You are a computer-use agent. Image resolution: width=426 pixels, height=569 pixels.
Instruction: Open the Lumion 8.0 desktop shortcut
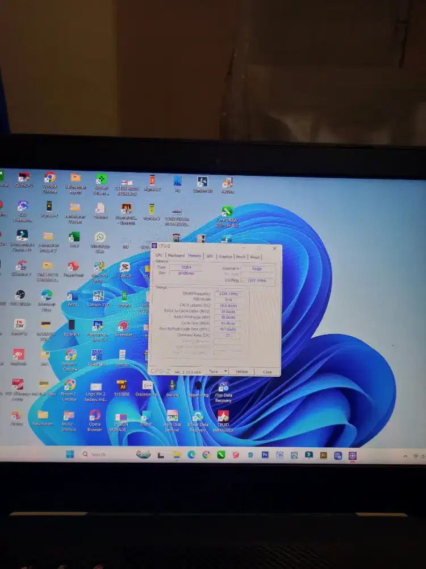tap(203, 184)
